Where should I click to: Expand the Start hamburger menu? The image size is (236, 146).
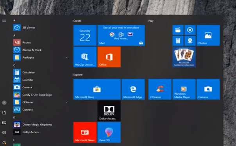click(4, 21)
